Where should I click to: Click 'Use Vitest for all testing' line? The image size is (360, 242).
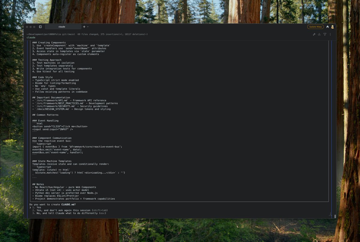(53, 72)
